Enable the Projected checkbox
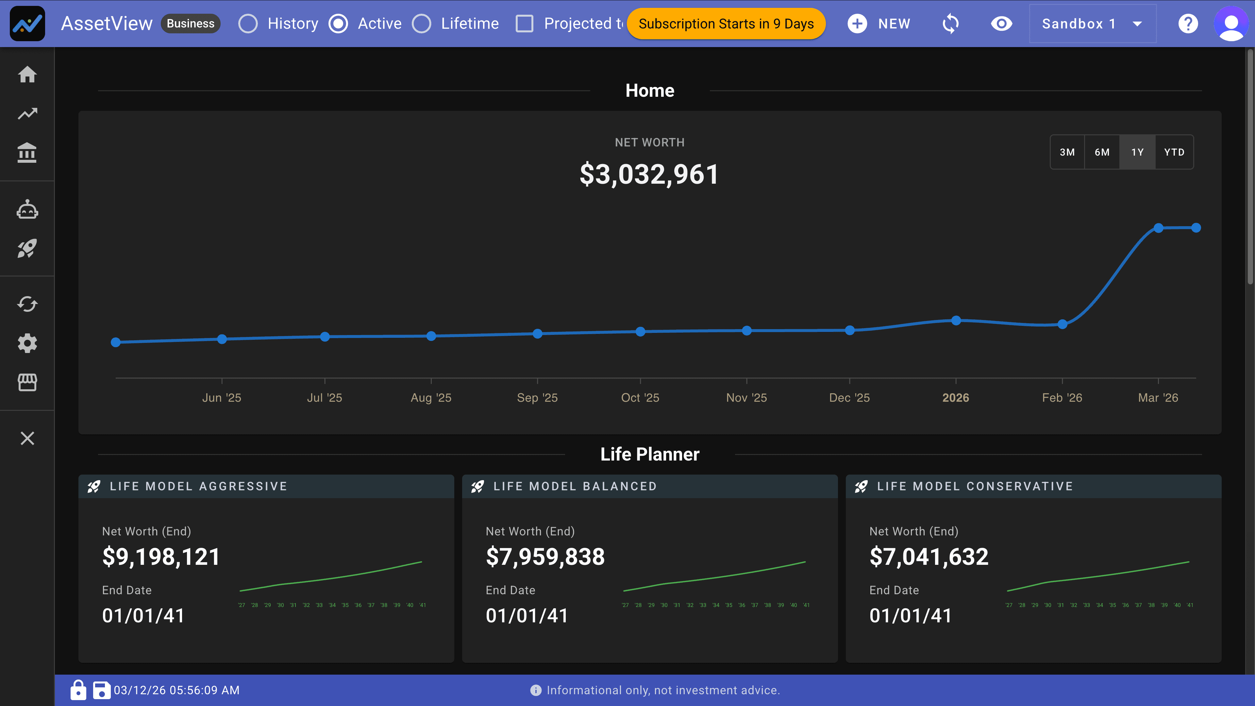Viewport: 1255px width, 706px height. coord(525,23)
